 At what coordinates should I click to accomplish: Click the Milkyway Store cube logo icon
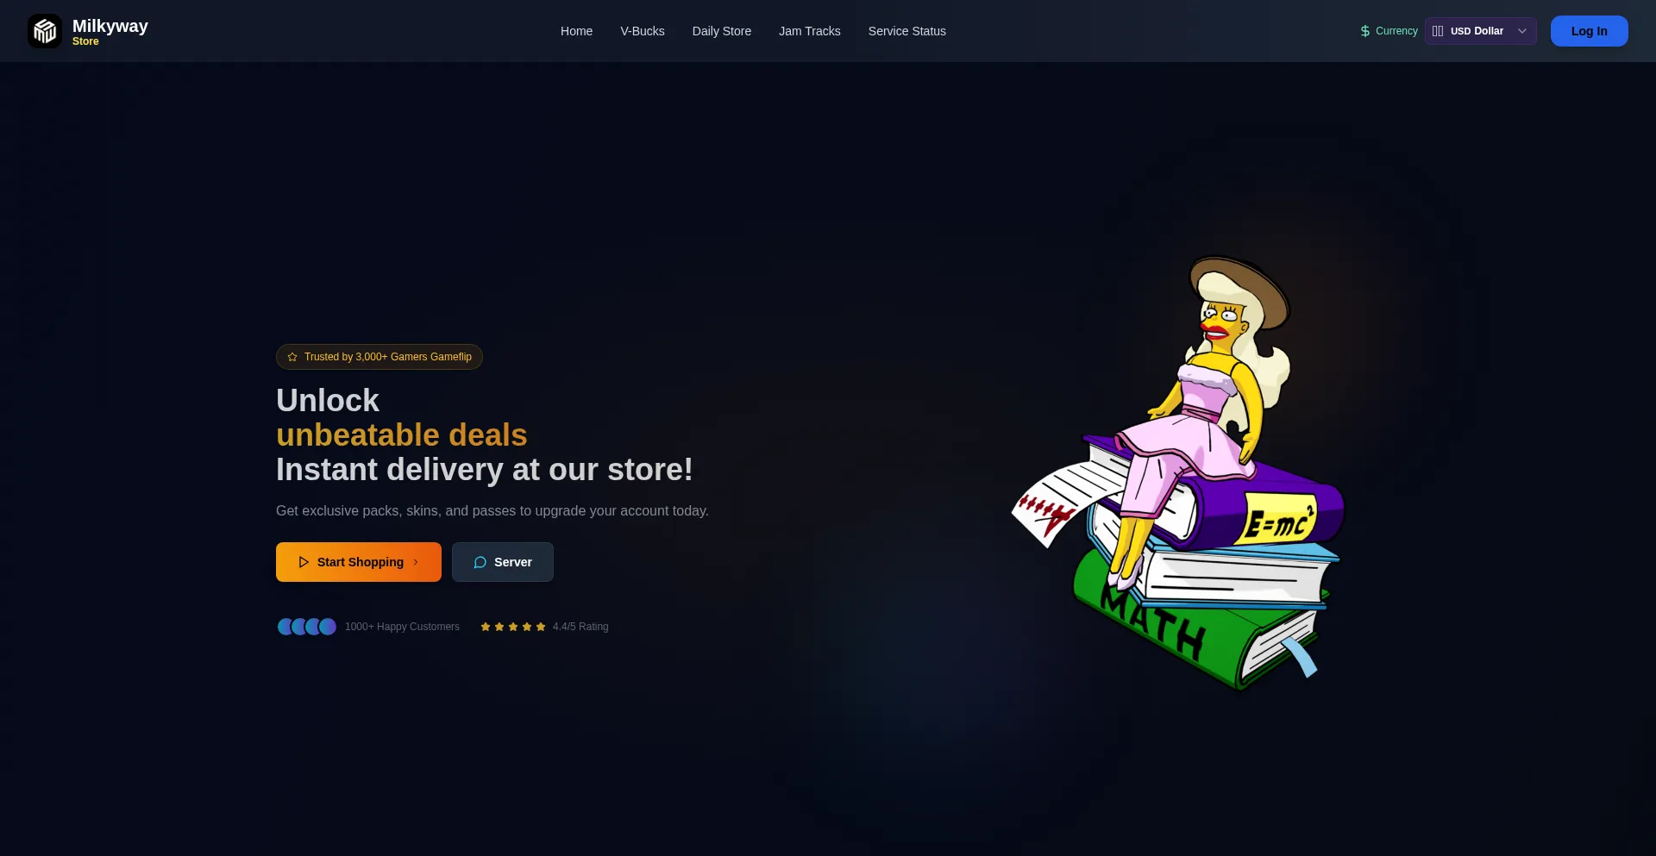click(x=45, y=31)
